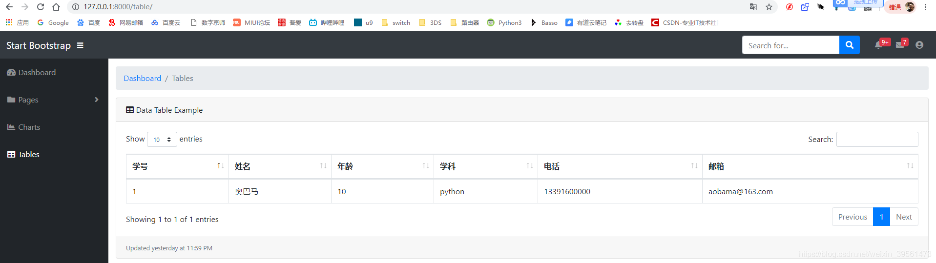This screenshot has width=936, height=263.
Task: Click the python subject cell
Action: point(486,191)
